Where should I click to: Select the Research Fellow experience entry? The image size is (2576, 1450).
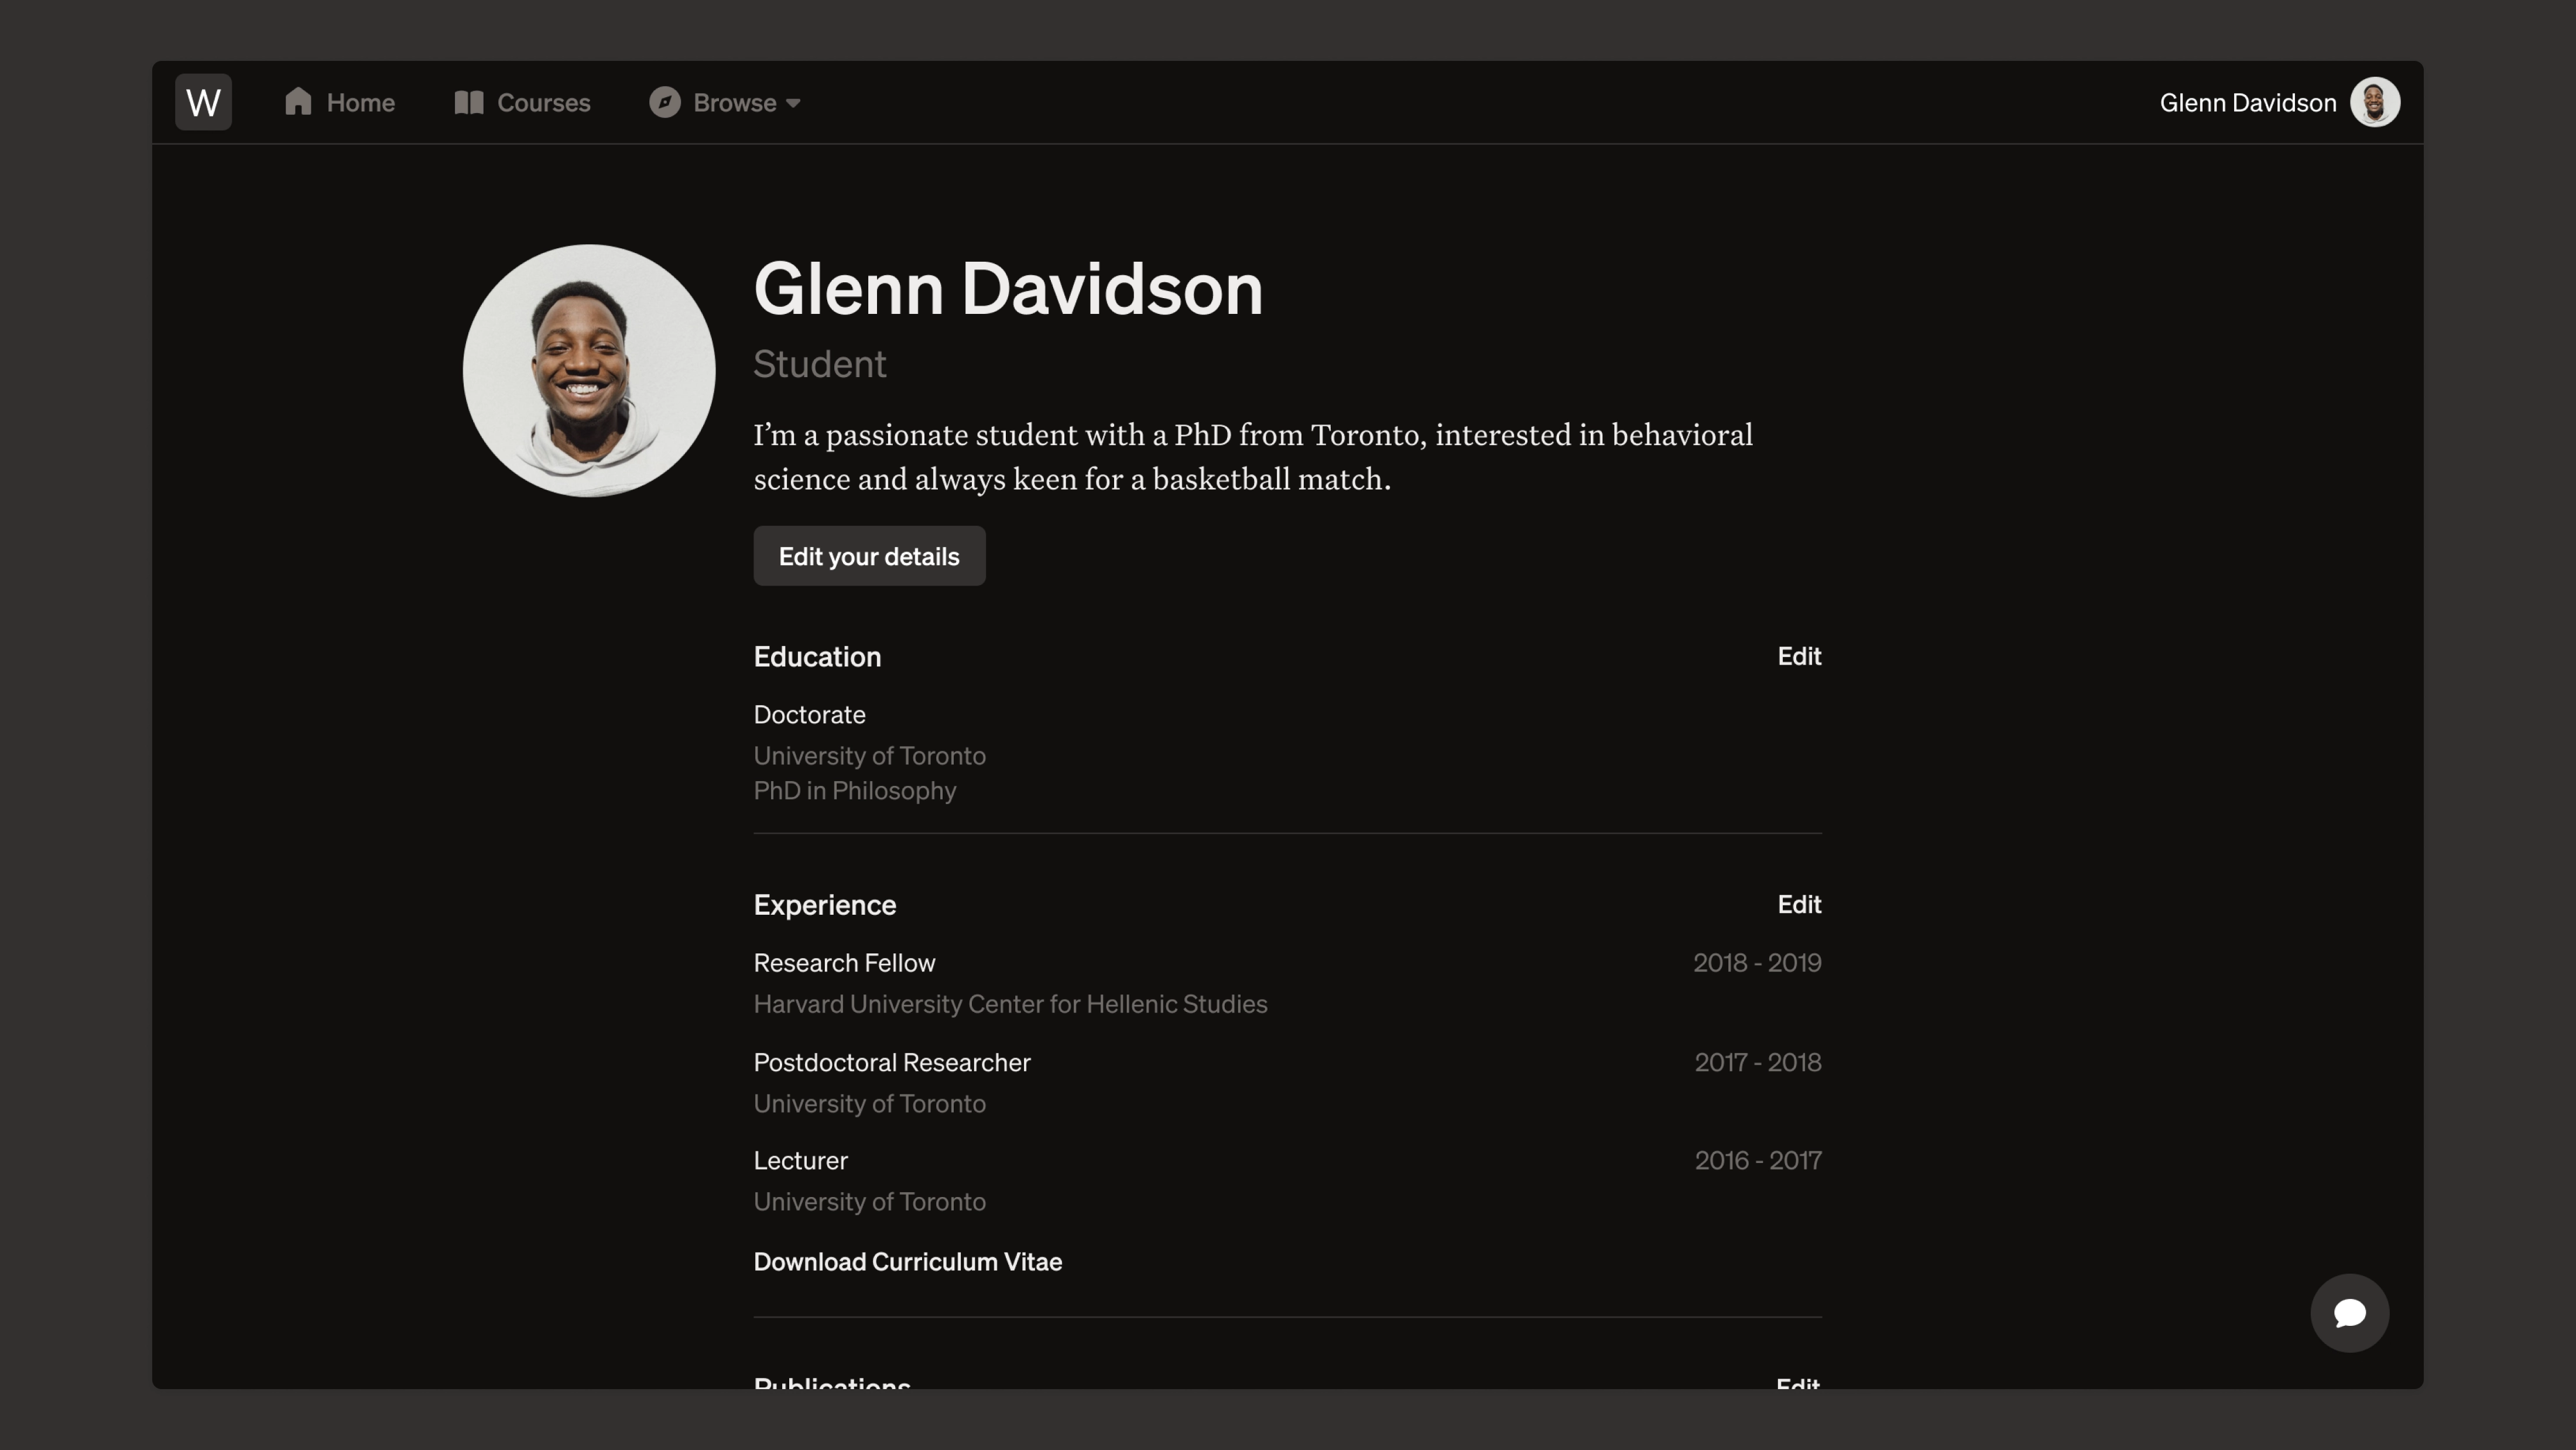coord(844,962)
